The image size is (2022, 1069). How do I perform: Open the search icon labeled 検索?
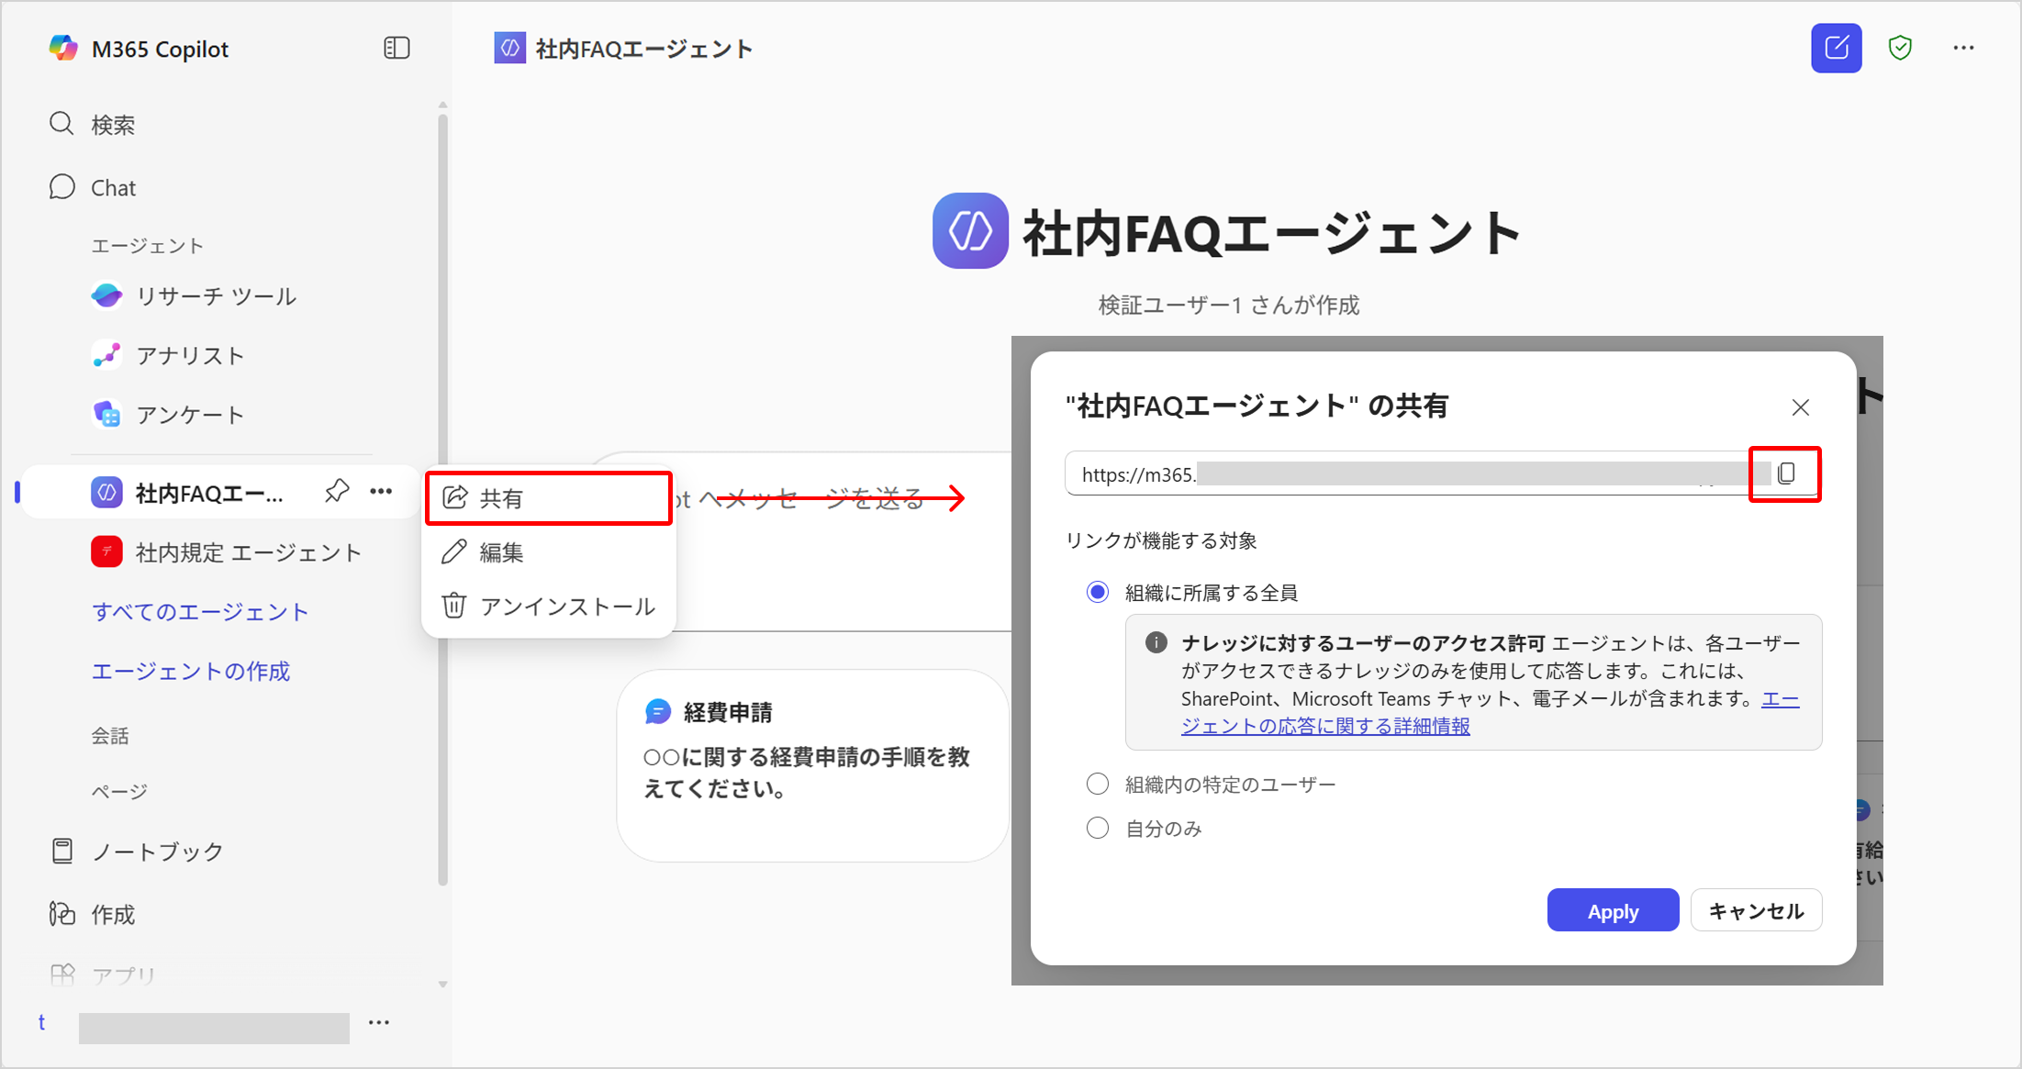coord(61,124)
